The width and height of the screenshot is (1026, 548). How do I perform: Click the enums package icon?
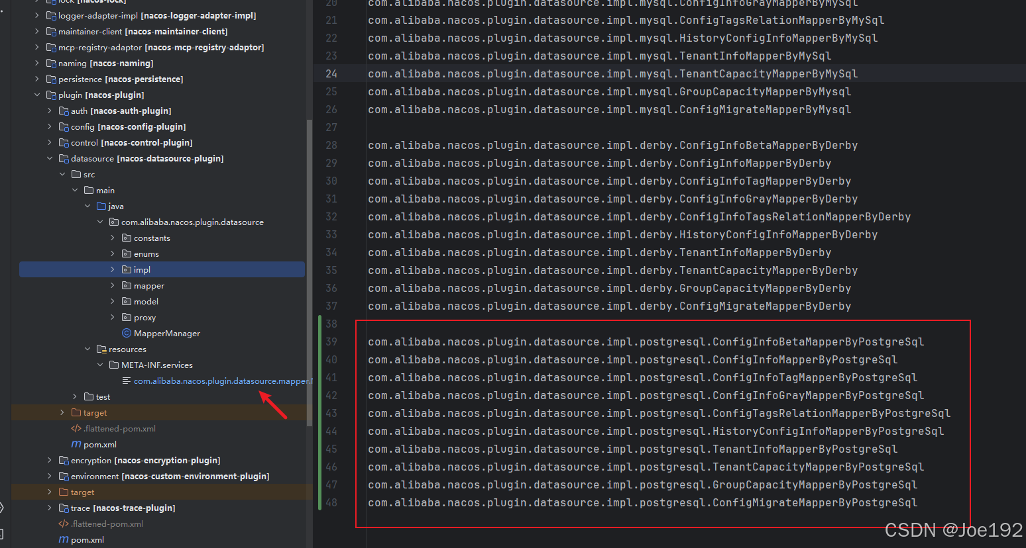click(127, 253)
